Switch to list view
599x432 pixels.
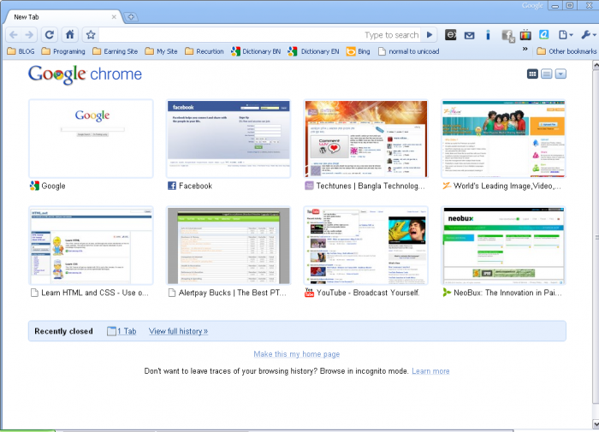547,74
